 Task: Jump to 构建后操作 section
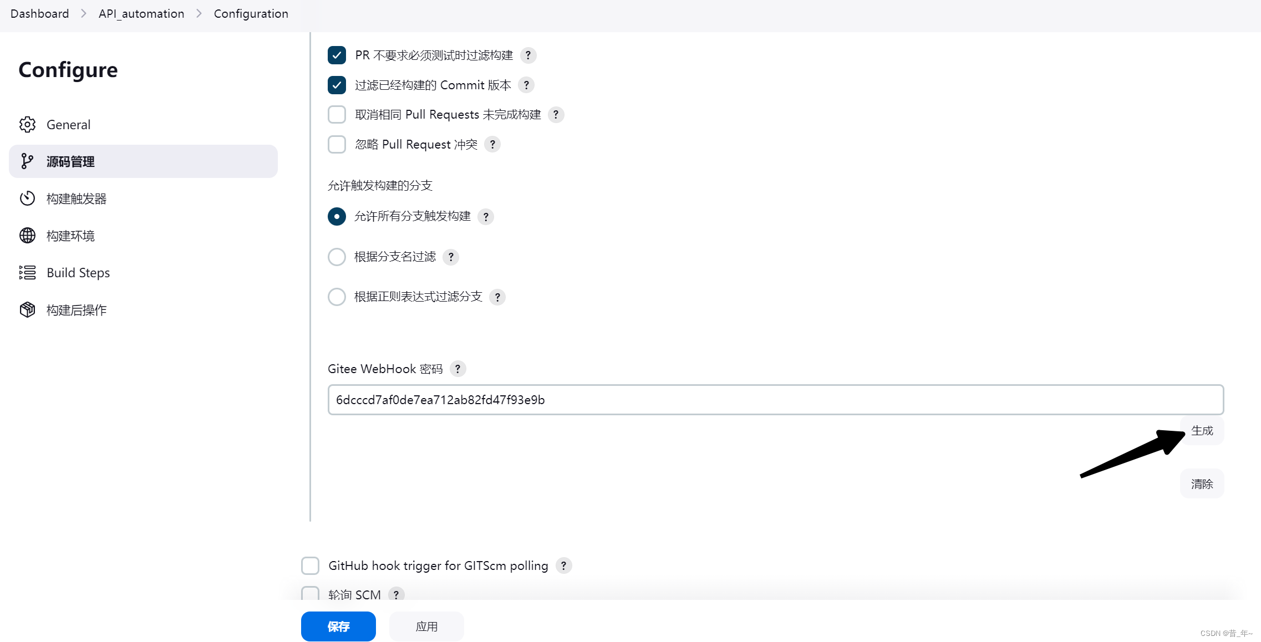click(x=143, y=310)
